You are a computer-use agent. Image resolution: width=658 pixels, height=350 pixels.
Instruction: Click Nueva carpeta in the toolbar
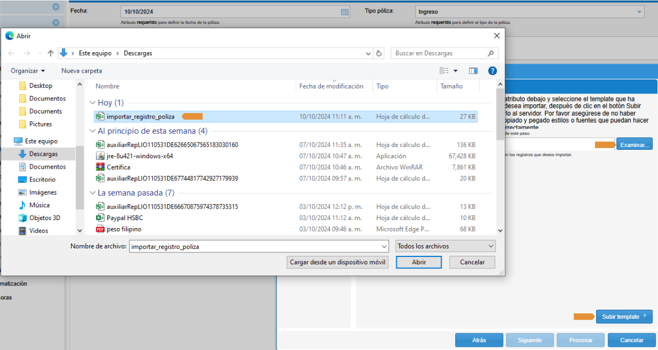click(82, 71)
